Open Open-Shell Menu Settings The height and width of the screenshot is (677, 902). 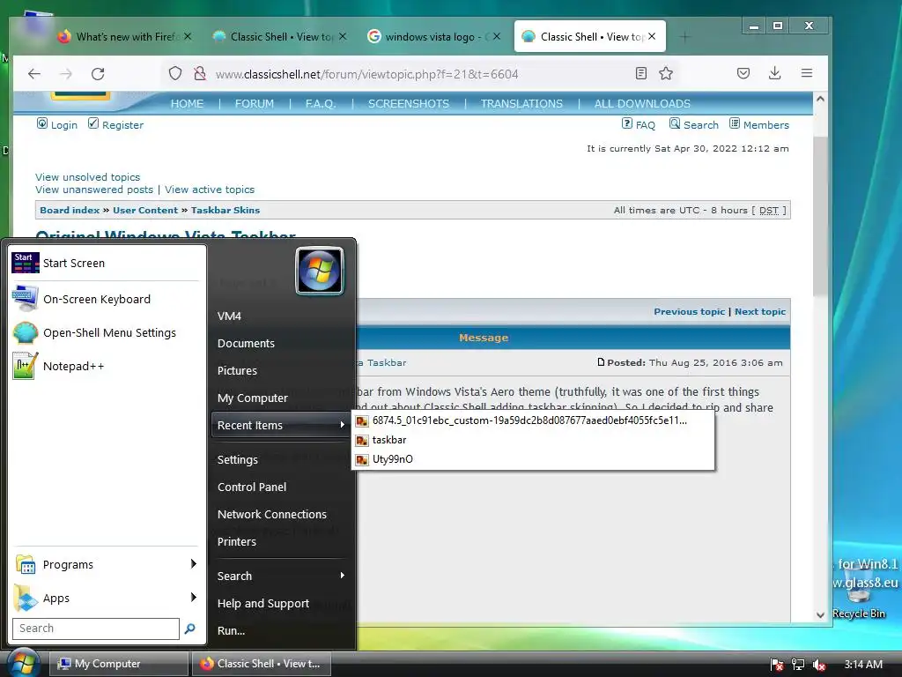(x=106, y=332)
